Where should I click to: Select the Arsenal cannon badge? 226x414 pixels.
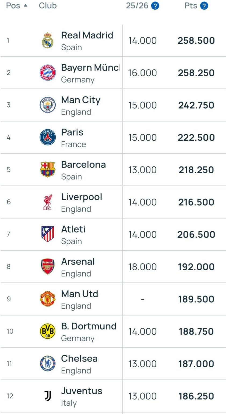47,267
